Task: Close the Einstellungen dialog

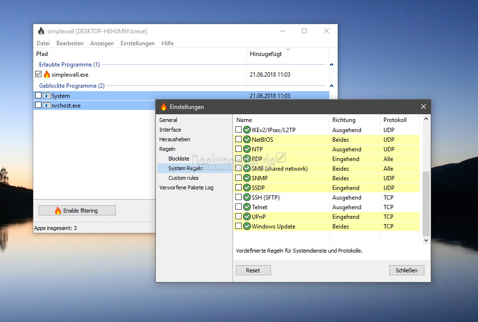Action: point(423,107)
